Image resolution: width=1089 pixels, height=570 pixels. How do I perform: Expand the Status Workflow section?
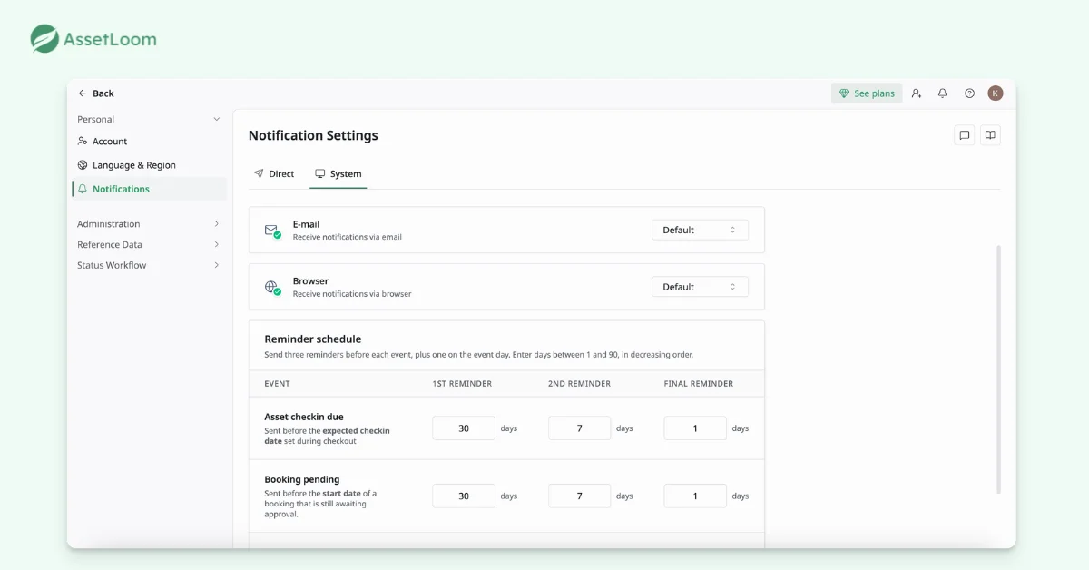pos(149,266)
